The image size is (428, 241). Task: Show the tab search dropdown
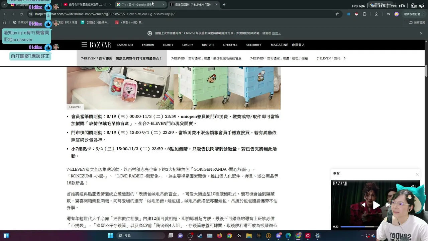point(4,5)
